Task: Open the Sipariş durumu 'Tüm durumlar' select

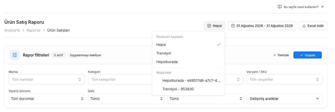Action: click(x=47, y=99)
